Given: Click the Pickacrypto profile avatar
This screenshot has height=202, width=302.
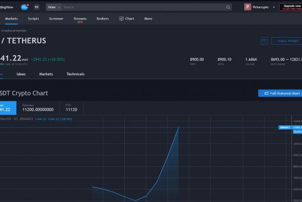Looking at the screenshot, I should click(x=248, y=7).
